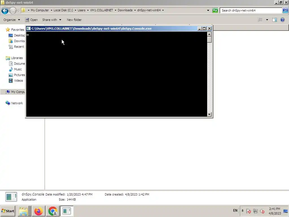The height and width of the screenshot is (217, 289).
Task: Expand the dropdown arrow after Downloads breadcrumb
Action: click(135, 10)
